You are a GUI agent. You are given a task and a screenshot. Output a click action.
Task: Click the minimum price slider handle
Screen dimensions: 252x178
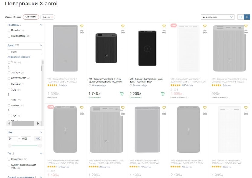pos(10,146)
